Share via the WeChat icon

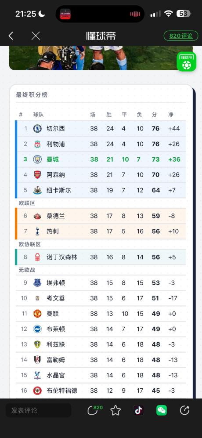[162, 410]
